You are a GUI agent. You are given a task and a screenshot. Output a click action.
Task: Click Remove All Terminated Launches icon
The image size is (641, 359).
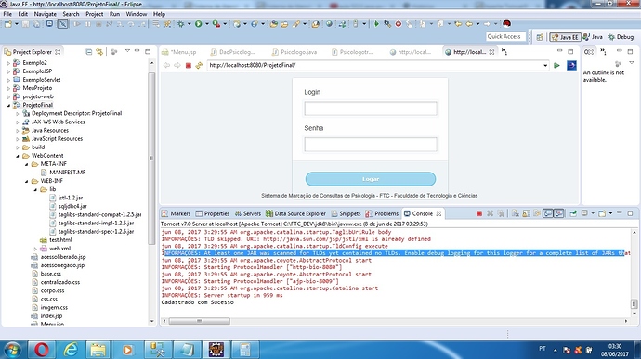[x=501, y=213]
